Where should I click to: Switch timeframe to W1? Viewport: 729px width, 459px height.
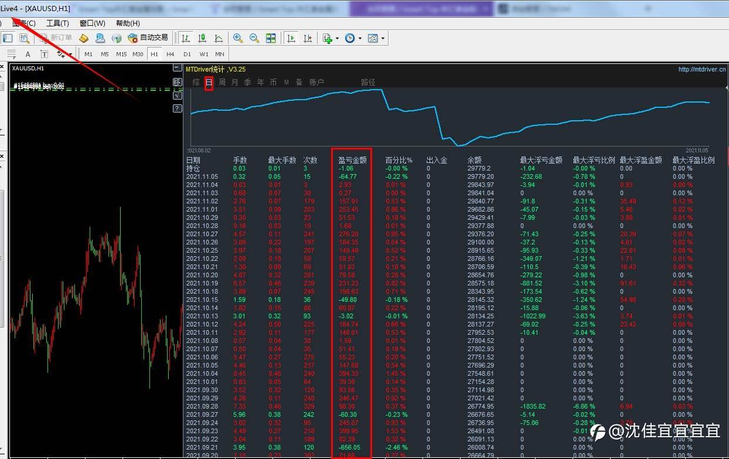point(203,55)
